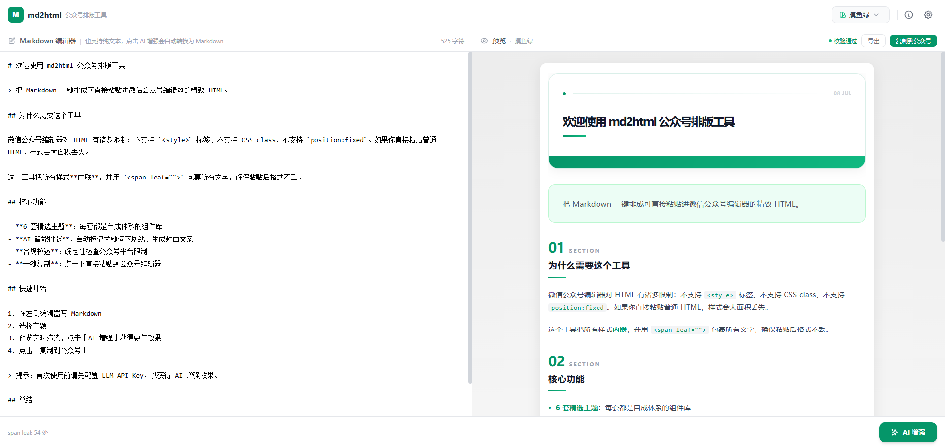The image size is (945, 448).
Task: Click the preview pane's vertical scrollbar
Action: tap(942, 147)
